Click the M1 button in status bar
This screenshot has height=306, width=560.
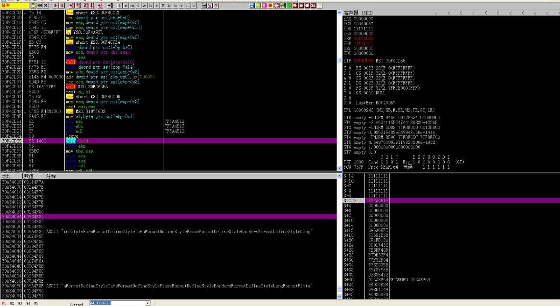[x=4, y=303]
